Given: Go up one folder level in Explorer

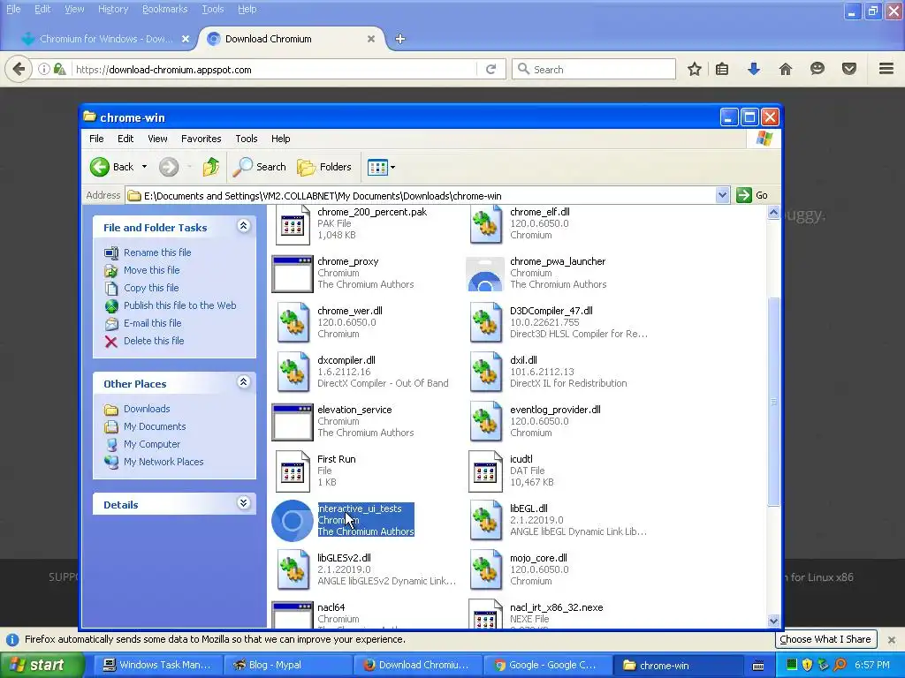Looking at the screenshot, I should point(210,167).
